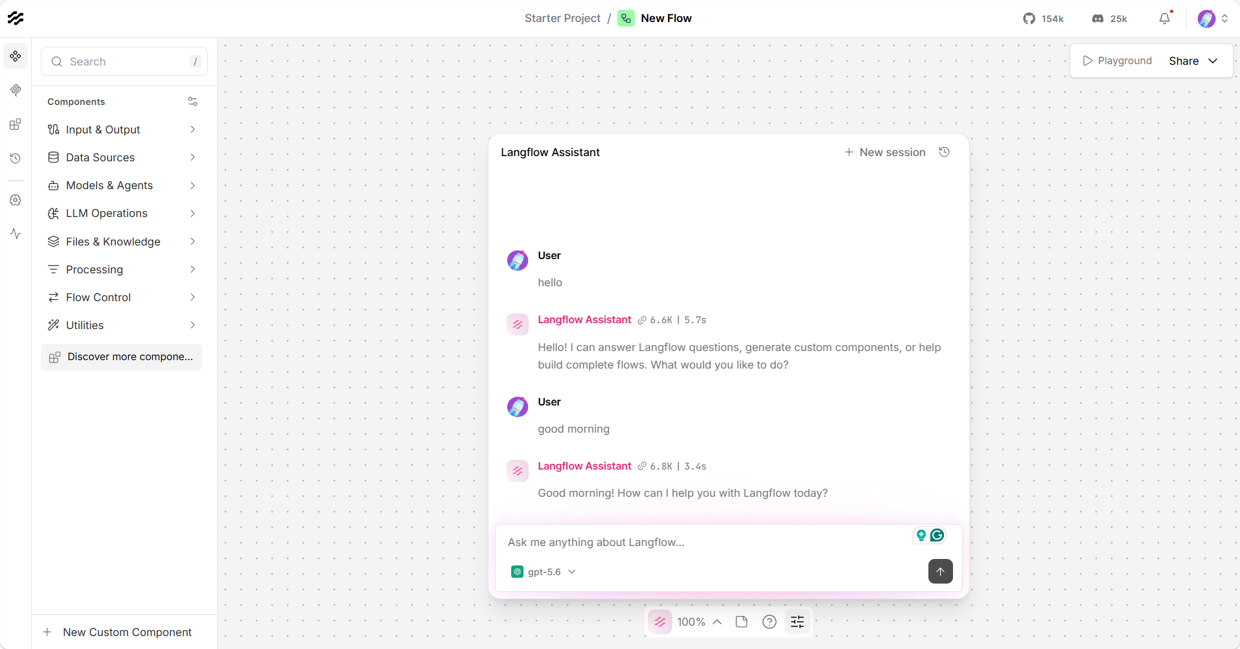1240x649 pixels.
Task: Click the 'good morning' message text
Action: point(573,429)
